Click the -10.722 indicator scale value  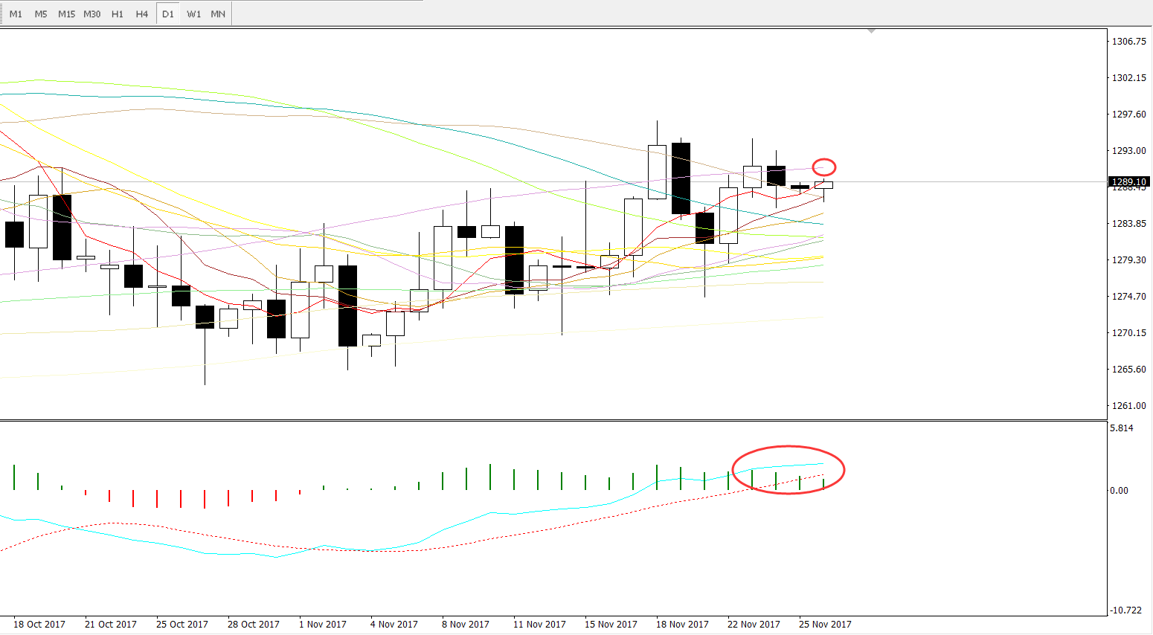click(1125, 610)
